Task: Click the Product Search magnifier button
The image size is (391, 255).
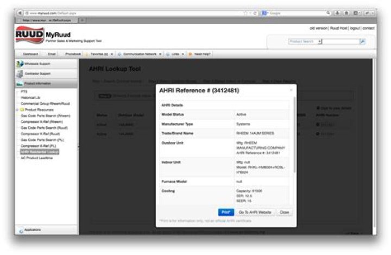Action: (x=363, y=41)
